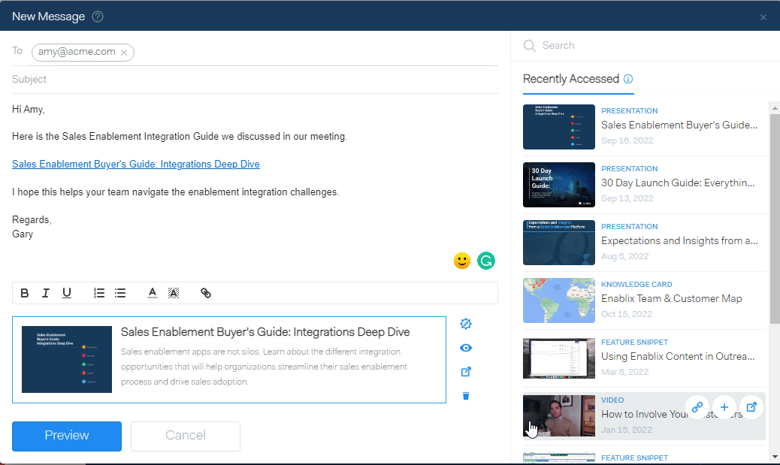The height and width of the screenshot is (465, 780).
Task: Click the 'Hi Amy,' line in message body
Action: point(29,110)
